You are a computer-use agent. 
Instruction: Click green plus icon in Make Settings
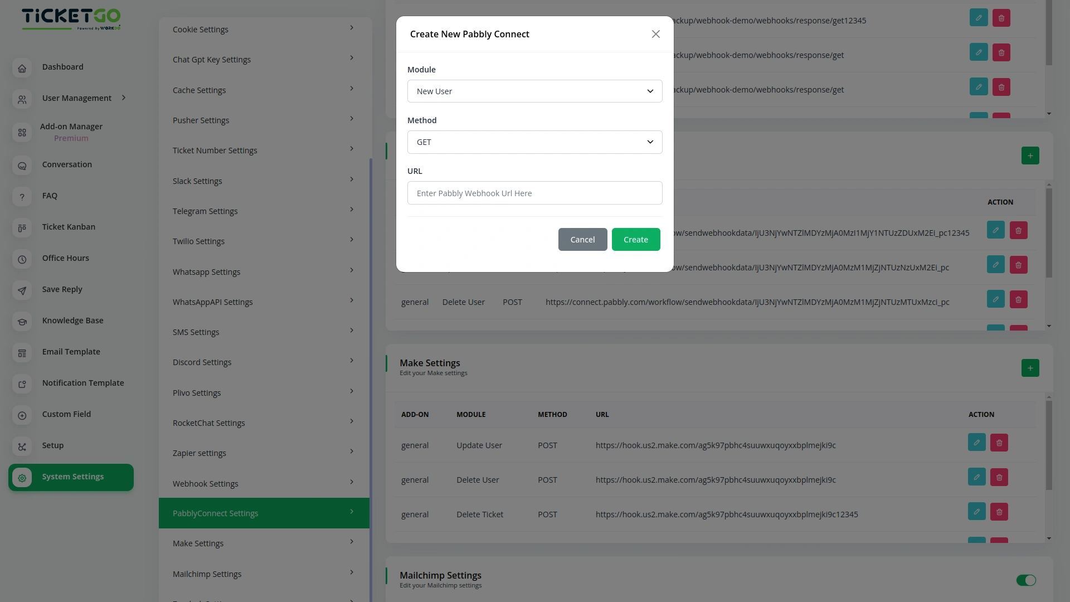pyautogui.click(x=1030, y=368)
